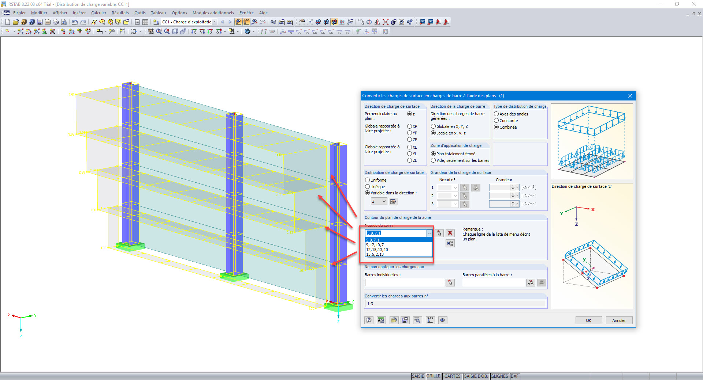Select the 9,12,10,7 list entry
This screenshot has height=380, width=703.
[399, 245]
